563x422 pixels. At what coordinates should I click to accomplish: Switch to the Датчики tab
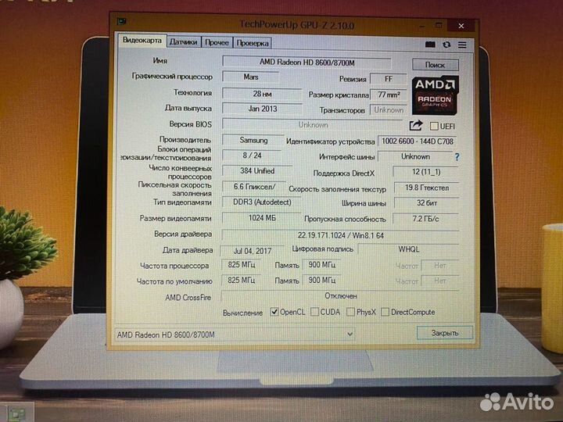pyautogui.click(x=184, y=42)
